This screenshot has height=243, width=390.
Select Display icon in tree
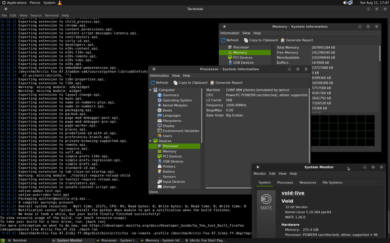[x=160, y=126]
